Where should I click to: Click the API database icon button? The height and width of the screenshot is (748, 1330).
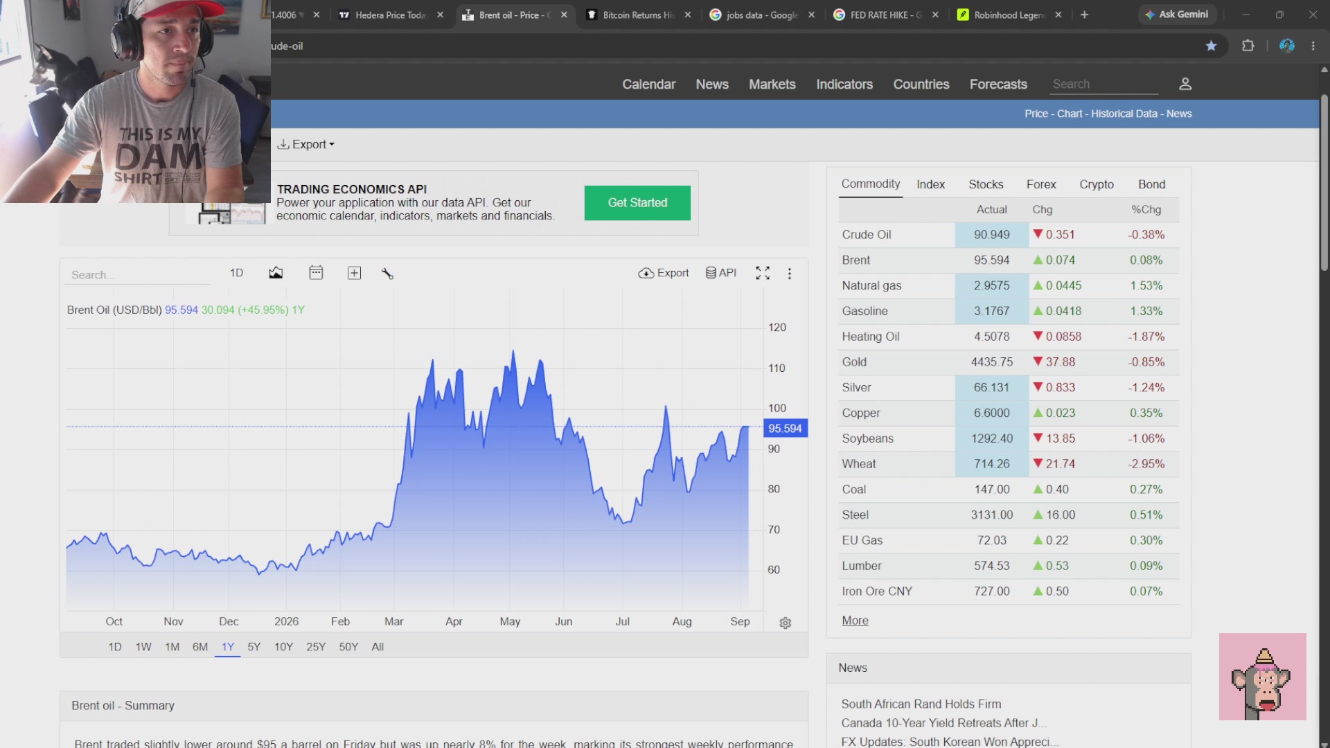(720, 273)
